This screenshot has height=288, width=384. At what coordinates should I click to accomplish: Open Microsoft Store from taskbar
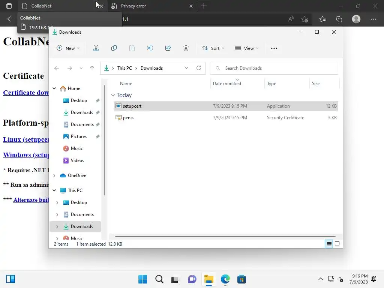tap(242, 279)
